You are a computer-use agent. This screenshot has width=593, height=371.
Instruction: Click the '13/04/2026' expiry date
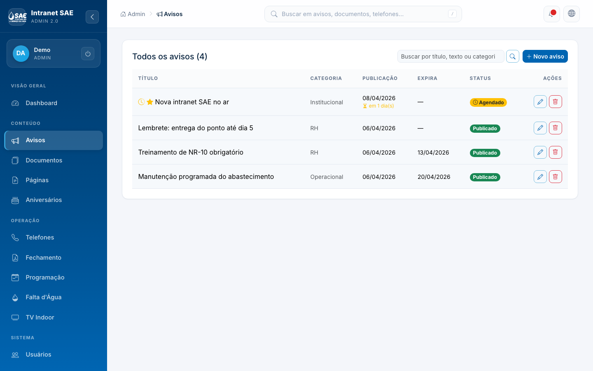click(433, 153)
